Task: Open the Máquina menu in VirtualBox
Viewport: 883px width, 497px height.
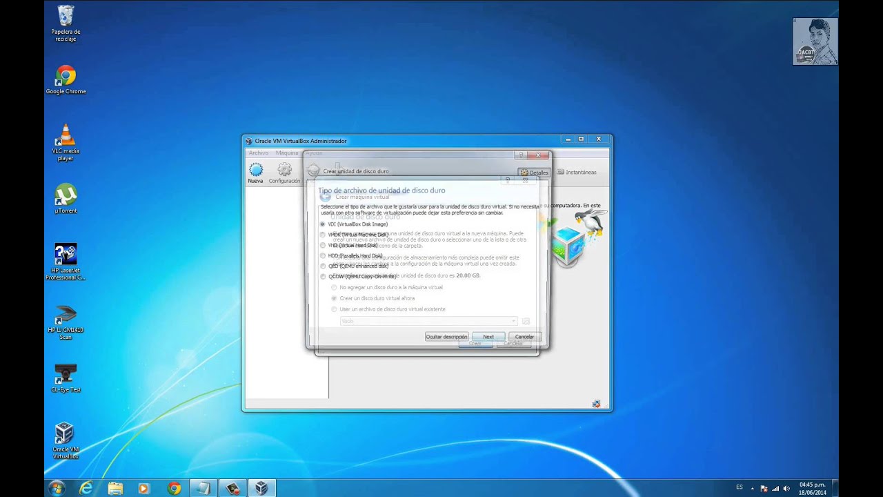Action: [287, 153]
